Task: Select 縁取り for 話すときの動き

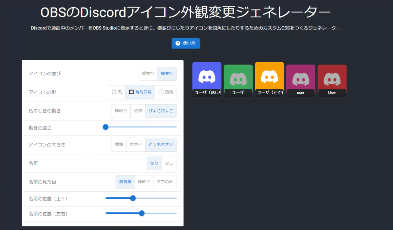Action: [121, 111]
